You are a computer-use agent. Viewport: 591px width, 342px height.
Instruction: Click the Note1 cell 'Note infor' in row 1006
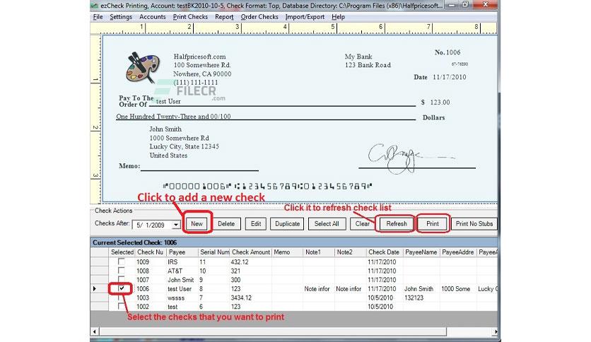tap(319, 289)
